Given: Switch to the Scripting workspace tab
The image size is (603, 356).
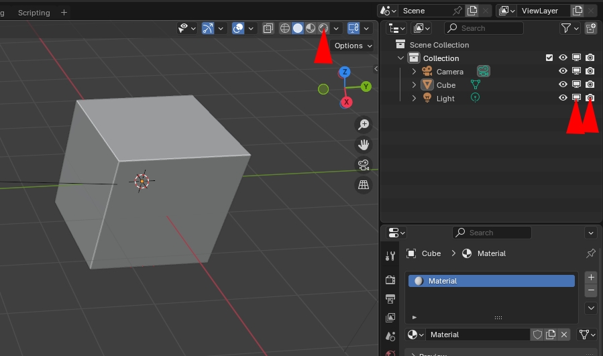Looking at the screenshot, I should coord(34,13).
